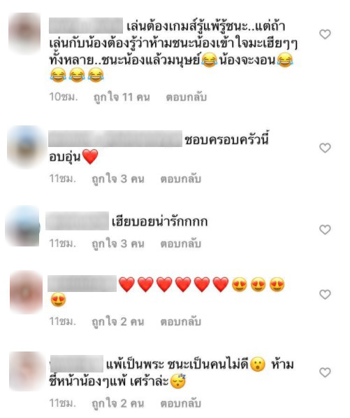350x418 pixels.
Task: Open username of heart emojis commenter
Action: point(82,284)
